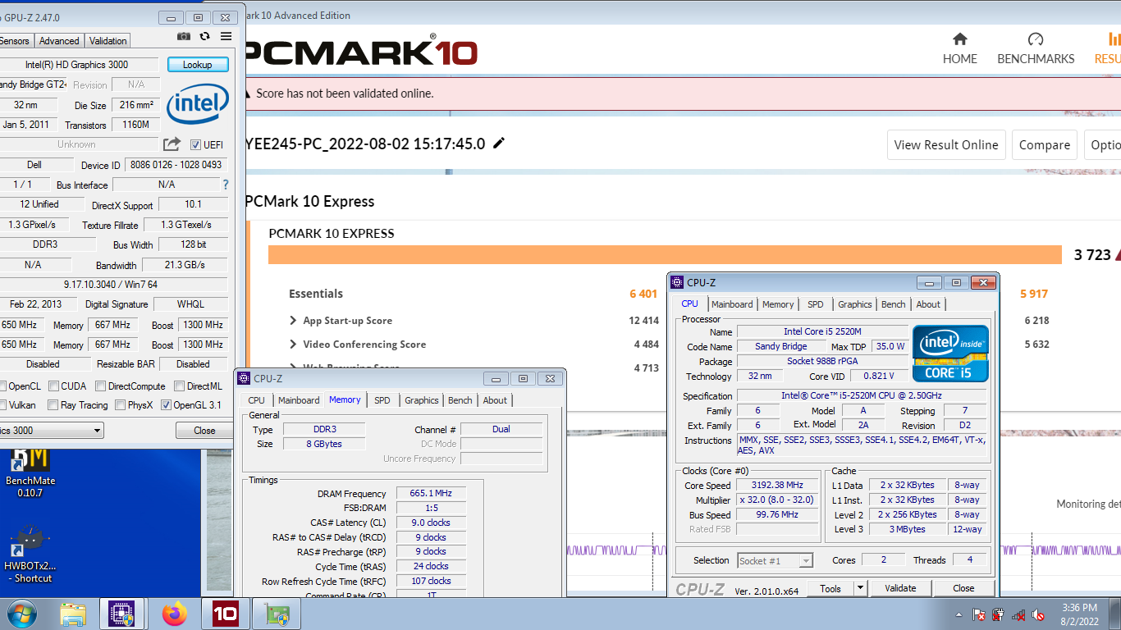Open the GPU-Z hamburger menu
The image size is (1121, 630).
[x=226, y=37]
